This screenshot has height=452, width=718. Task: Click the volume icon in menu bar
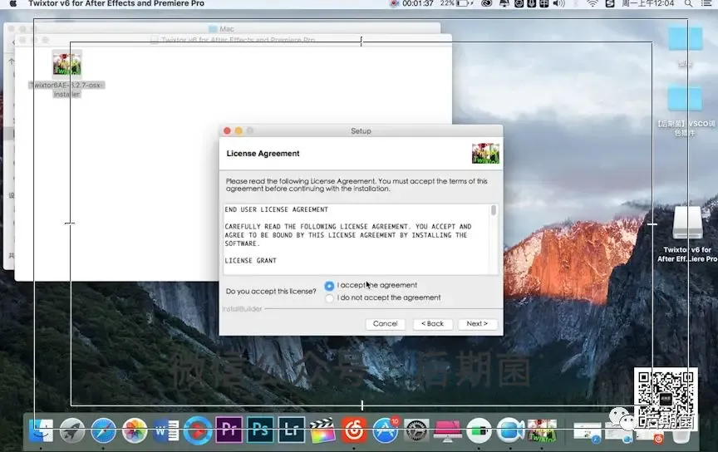558,3
